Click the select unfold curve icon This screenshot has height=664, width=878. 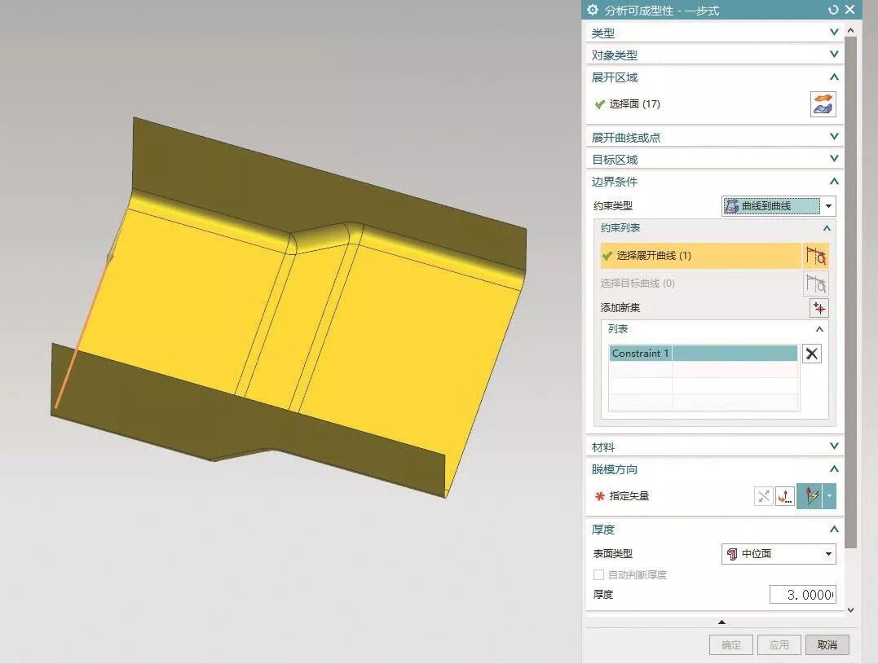point(815,256)
